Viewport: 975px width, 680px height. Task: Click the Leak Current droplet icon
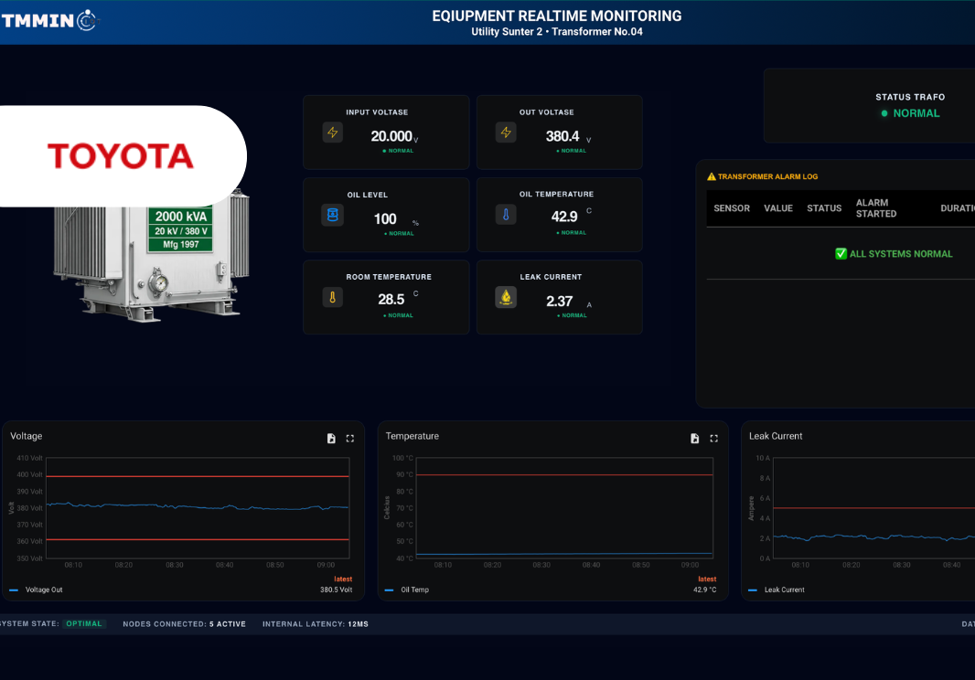[x=506, y=297]
